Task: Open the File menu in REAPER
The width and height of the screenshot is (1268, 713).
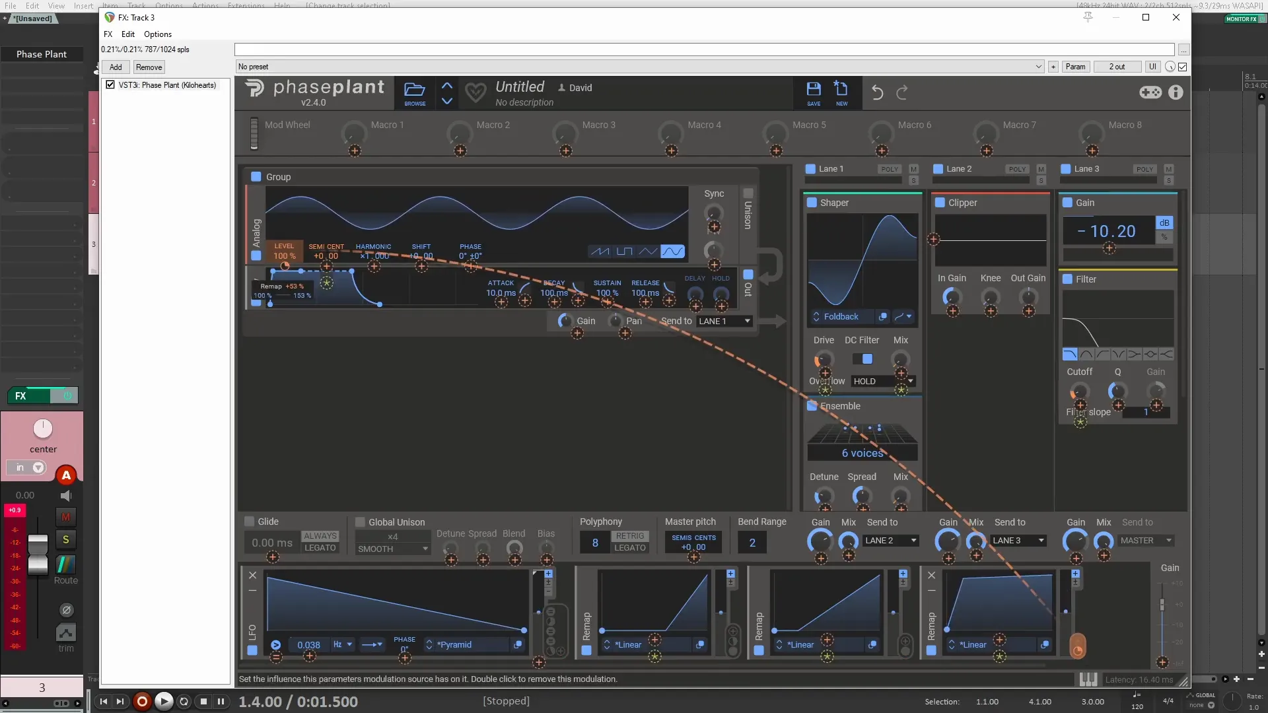Action: [11, 5]
